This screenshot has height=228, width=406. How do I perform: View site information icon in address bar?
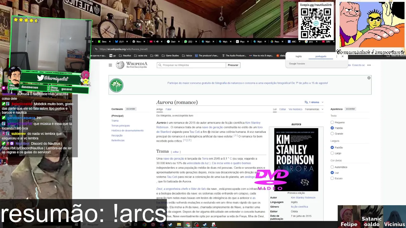pos(96,49)
